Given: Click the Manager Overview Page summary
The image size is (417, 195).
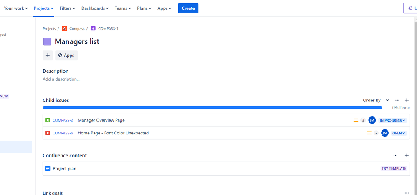Looking at the screenshot, I should 101,120.
